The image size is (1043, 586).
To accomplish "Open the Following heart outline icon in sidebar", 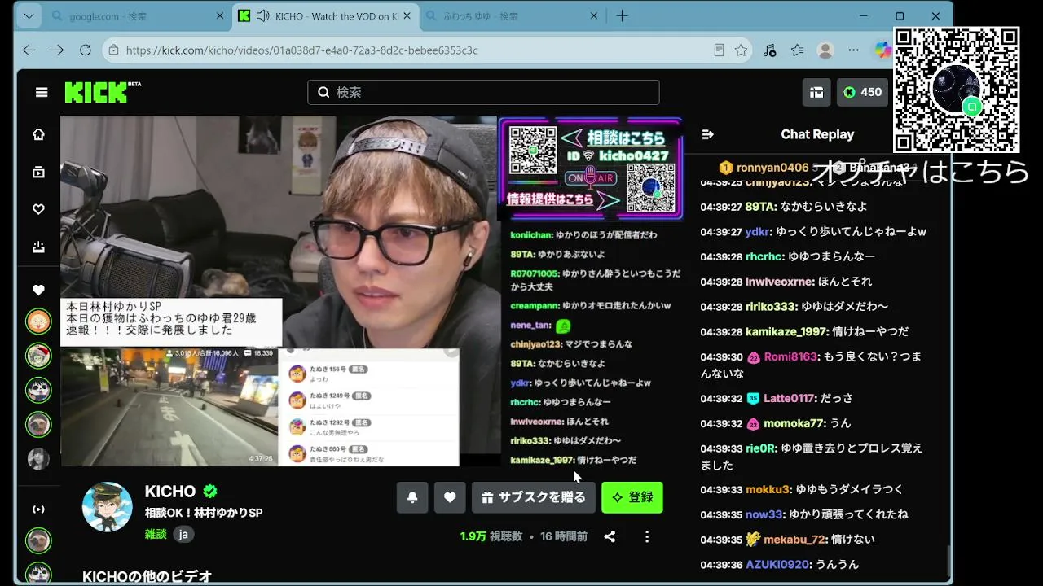I will [38, 210].
